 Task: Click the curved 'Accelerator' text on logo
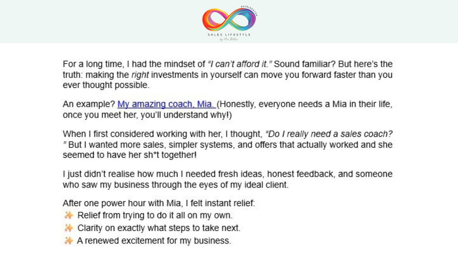click(x=249, y=11)
